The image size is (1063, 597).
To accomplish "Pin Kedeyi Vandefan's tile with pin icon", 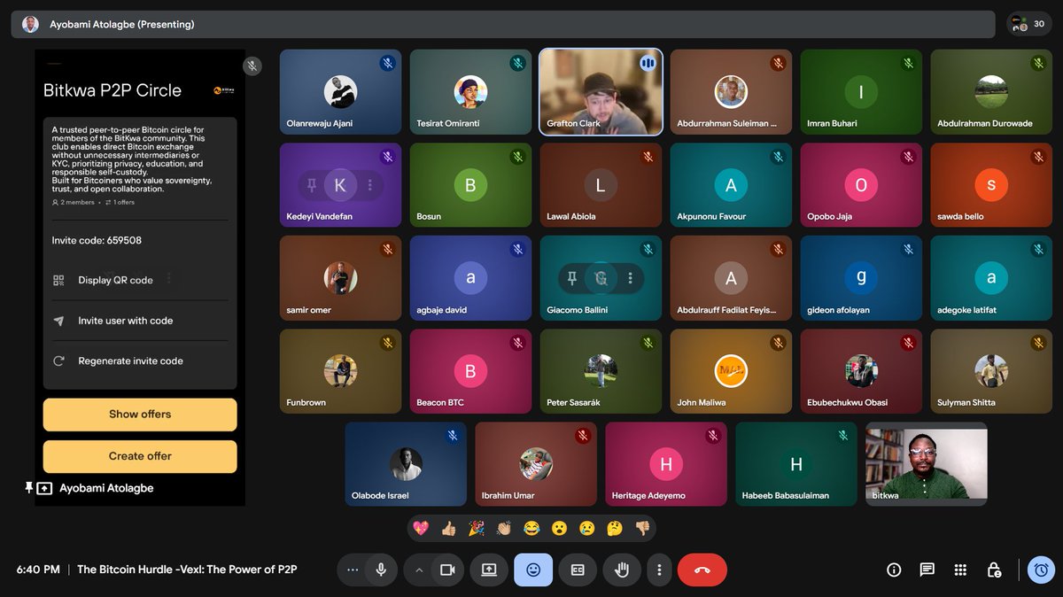I will pyautogui.click(x=312, y=185).
